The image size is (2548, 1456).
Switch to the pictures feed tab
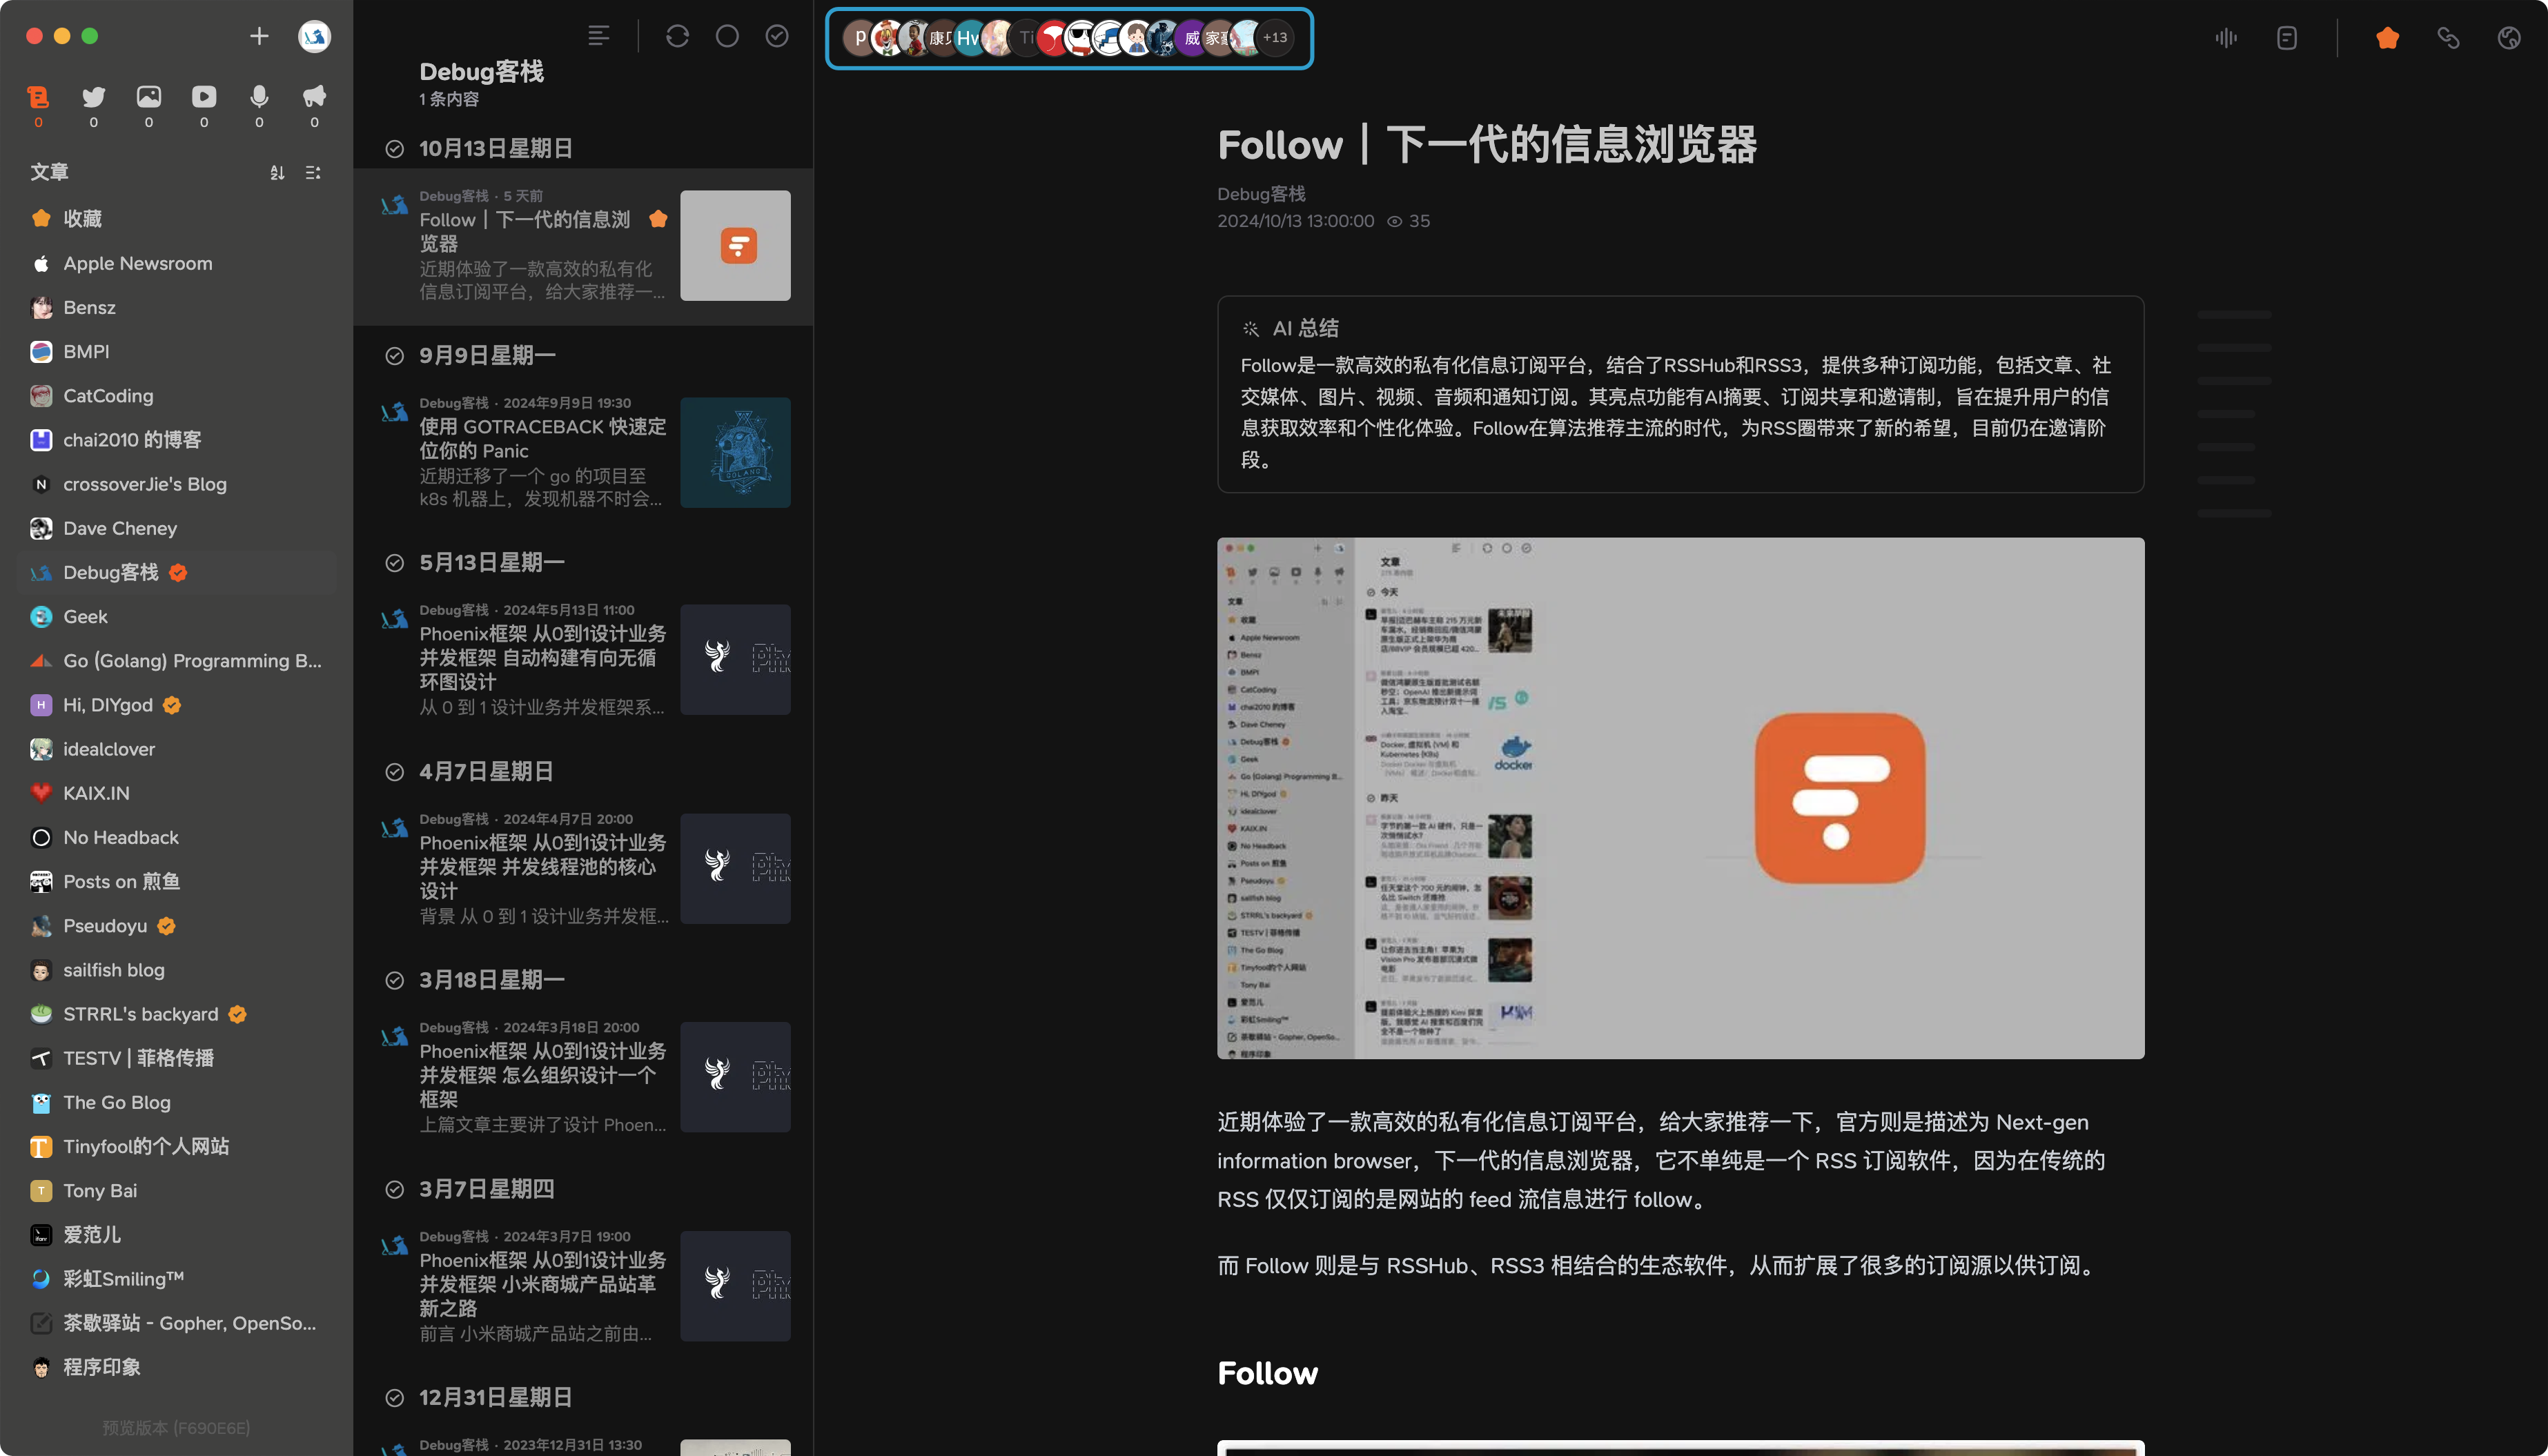(149, 97)
